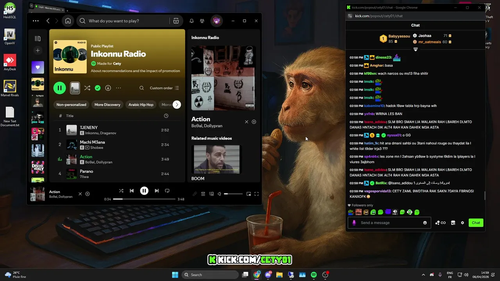Seek on the song progress bar

pyautogui.click(x=144, y=199)
